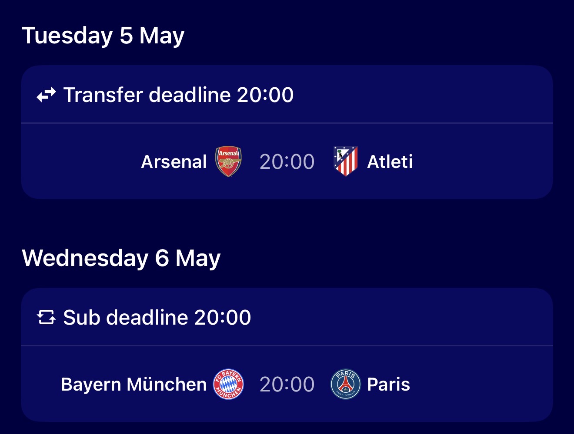The height and width of the screenshot is (434, 574).
Task: Click the Sub deadline swap icon
Action: pyautogui.click(x=46, y=317)
